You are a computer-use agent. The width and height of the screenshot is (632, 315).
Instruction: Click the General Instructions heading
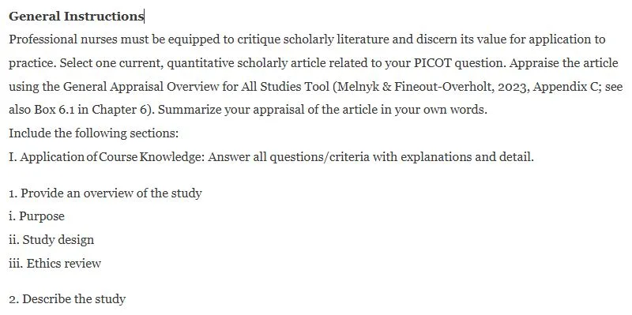point(76,16)
